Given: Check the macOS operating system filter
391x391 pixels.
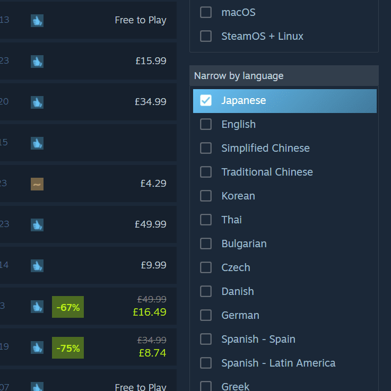Looking at the screenshot, I should click(x=206, y=12).
